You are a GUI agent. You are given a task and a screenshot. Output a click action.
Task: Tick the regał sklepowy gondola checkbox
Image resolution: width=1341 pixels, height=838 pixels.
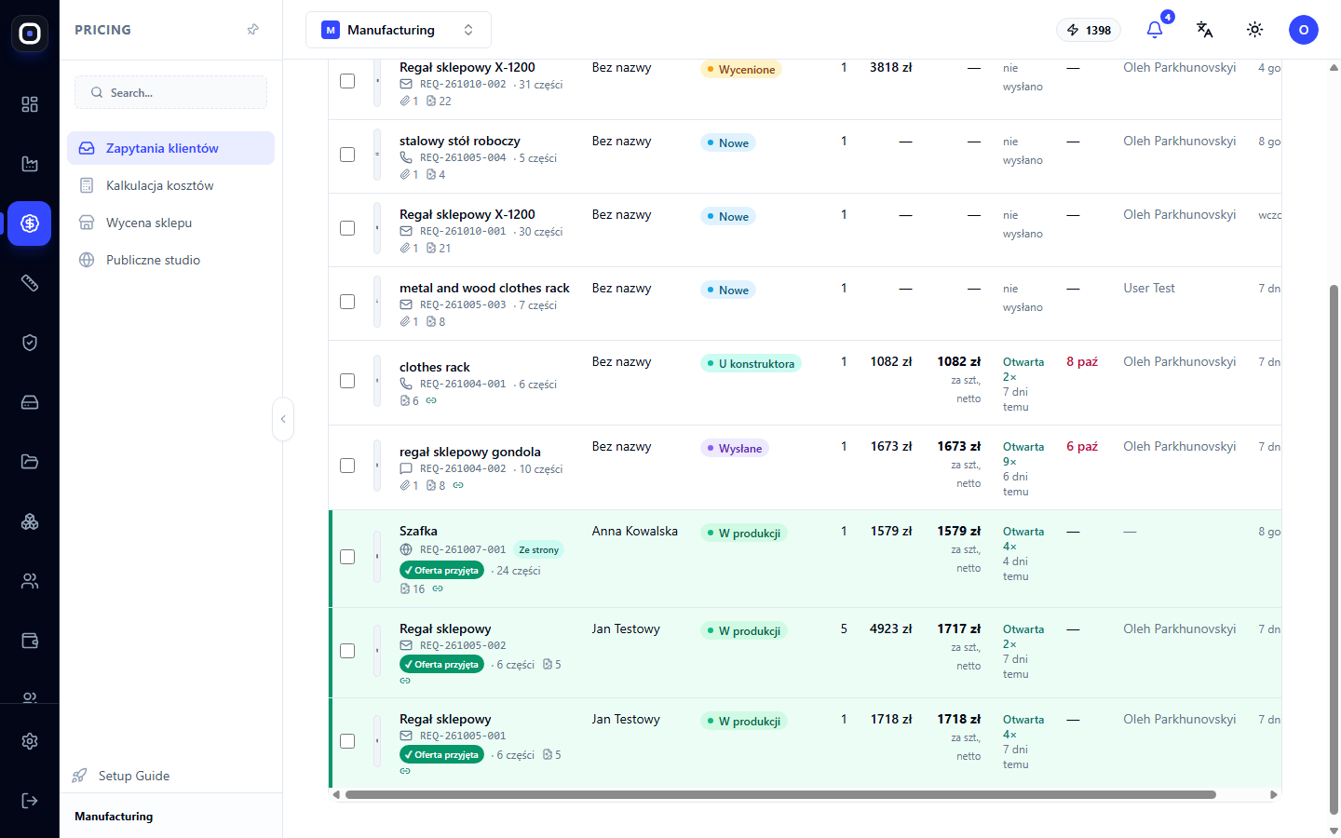pos(347,466)
